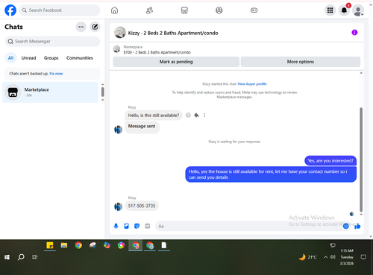
Task: Open the Marketplace chat in list
Action: [50, 92]
